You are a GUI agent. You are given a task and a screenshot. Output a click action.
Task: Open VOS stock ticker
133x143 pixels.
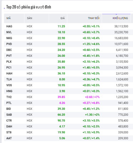9,85
